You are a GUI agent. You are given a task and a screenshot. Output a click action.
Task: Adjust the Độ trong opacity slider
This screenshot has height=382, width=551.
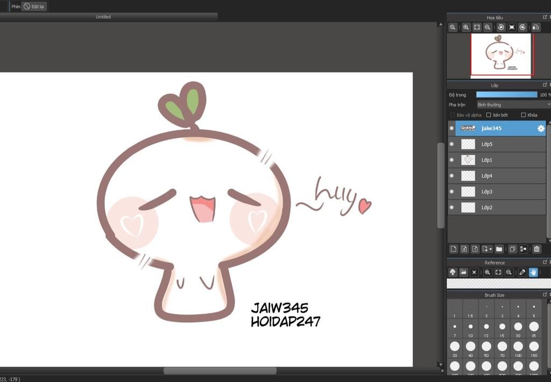507,95
